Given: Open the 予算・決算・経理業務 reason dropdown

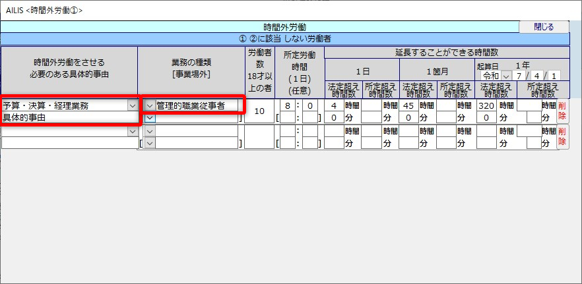Looking at the screenshot, I should click(132, 105).
